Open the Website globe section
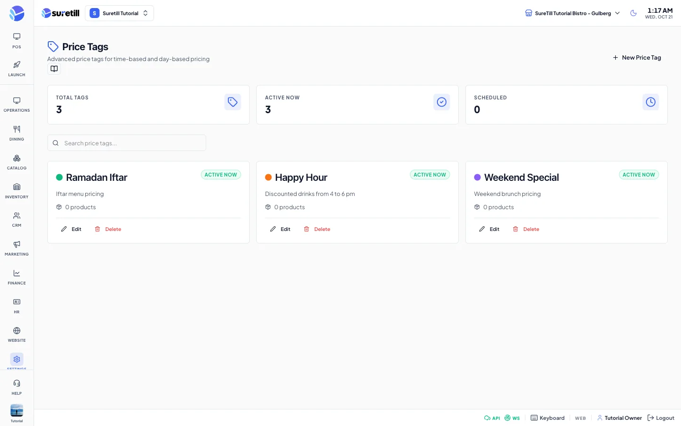681x426 pixels. click(17, 335)
